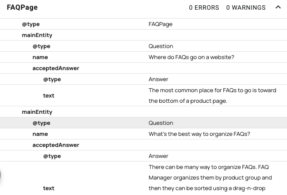Select the name label above the first acceptedAnswer
The height and width of the screenshot is (195, 287).
coord(40,57)
